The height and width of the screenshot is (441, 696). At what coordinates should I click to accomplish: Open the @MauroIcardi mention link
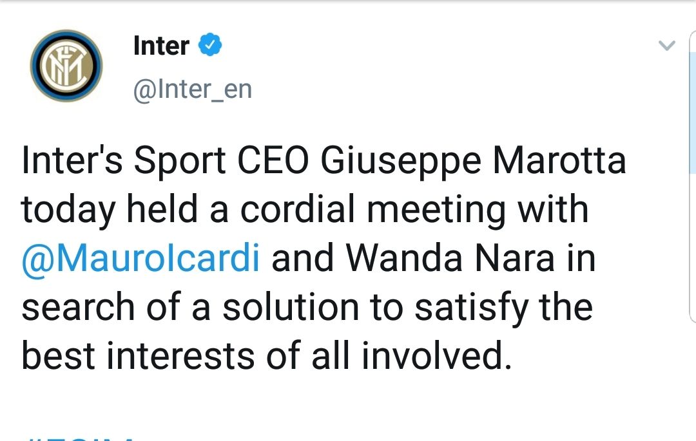click(x=140, y=258)
